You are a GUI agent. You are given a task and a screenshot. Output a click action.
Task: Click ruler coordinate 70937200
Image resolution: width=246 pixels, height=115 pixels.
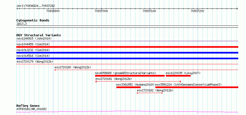click(x=198, y=11)
